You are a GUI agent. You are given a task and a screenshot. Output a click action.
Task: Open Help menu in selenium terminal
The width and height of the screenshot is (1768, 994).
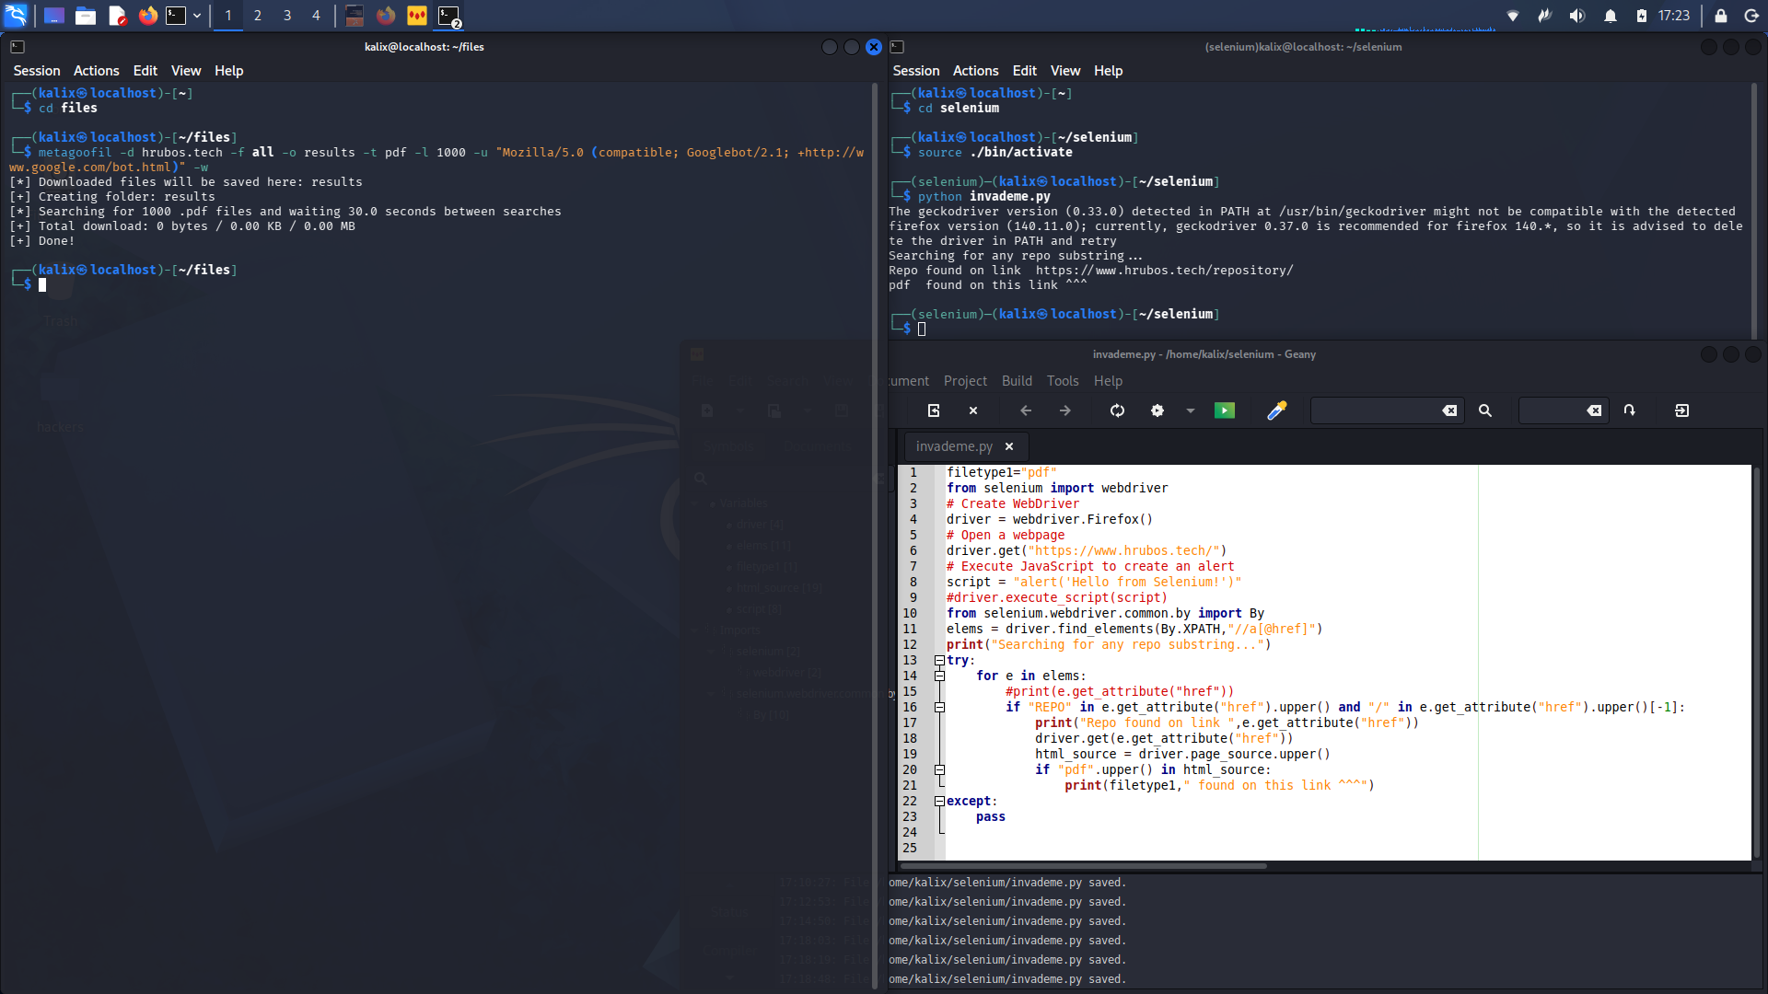(x=1109, y=71)
